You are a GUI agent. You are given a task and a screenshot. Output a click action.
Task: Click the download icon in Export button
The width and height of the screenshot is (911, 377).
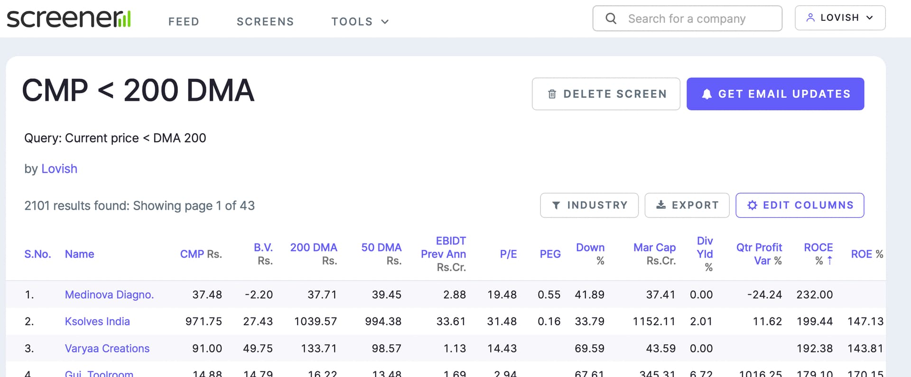pos(661,205)
